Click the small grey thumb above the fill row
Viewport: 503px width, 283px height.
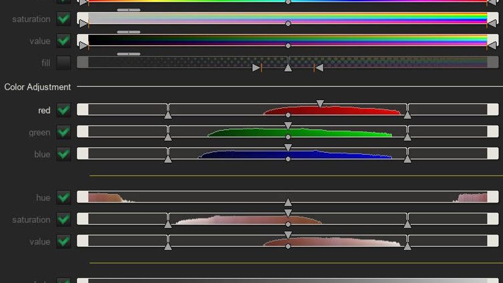(x=129, y=54)
